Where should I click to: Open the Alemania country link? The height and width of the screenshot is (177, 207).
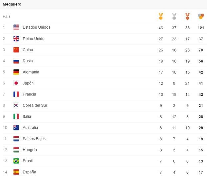(x=31, y=72)
